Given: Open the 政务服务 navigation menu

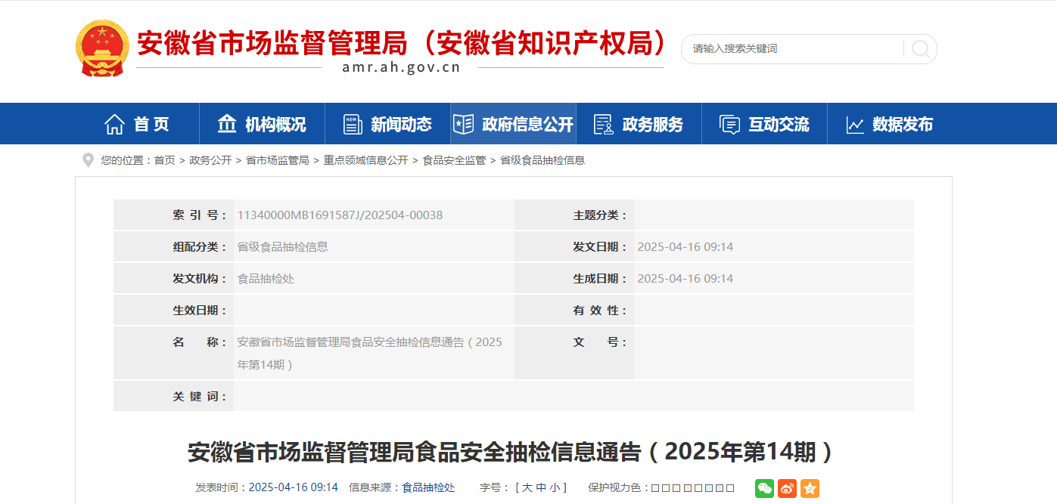Looking at the screenshot, I should 639,124.
